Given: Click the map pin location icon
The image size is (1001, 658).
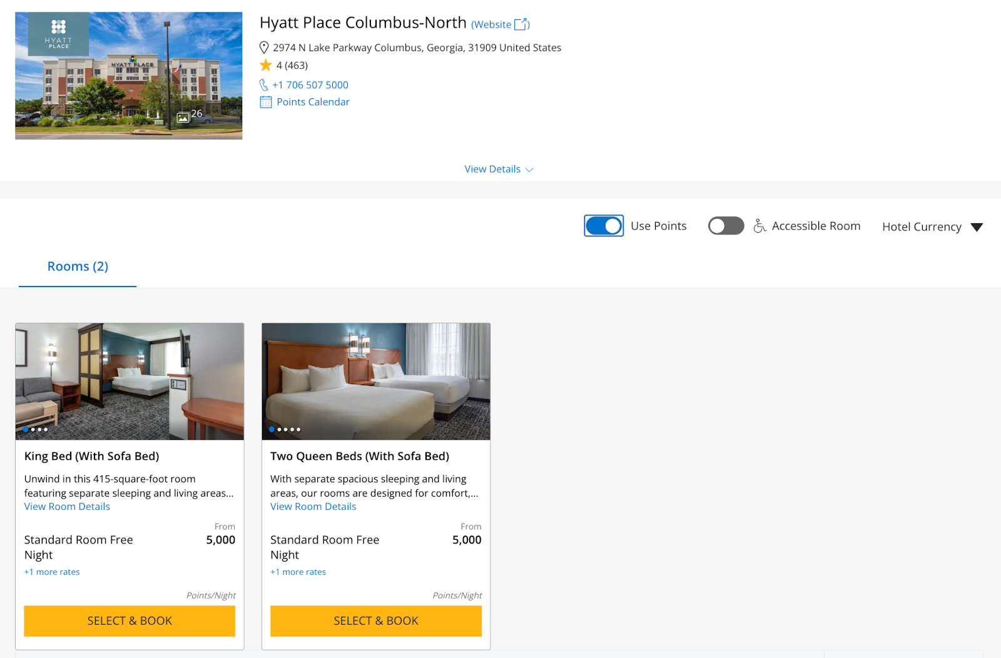Looking at the screenshot, I should 264,48.
